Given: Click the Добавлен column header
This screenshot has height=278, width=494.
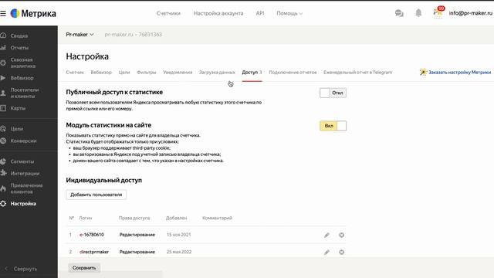Looking at the screenshot, I should pyautogui.click(x=177, y=218).
